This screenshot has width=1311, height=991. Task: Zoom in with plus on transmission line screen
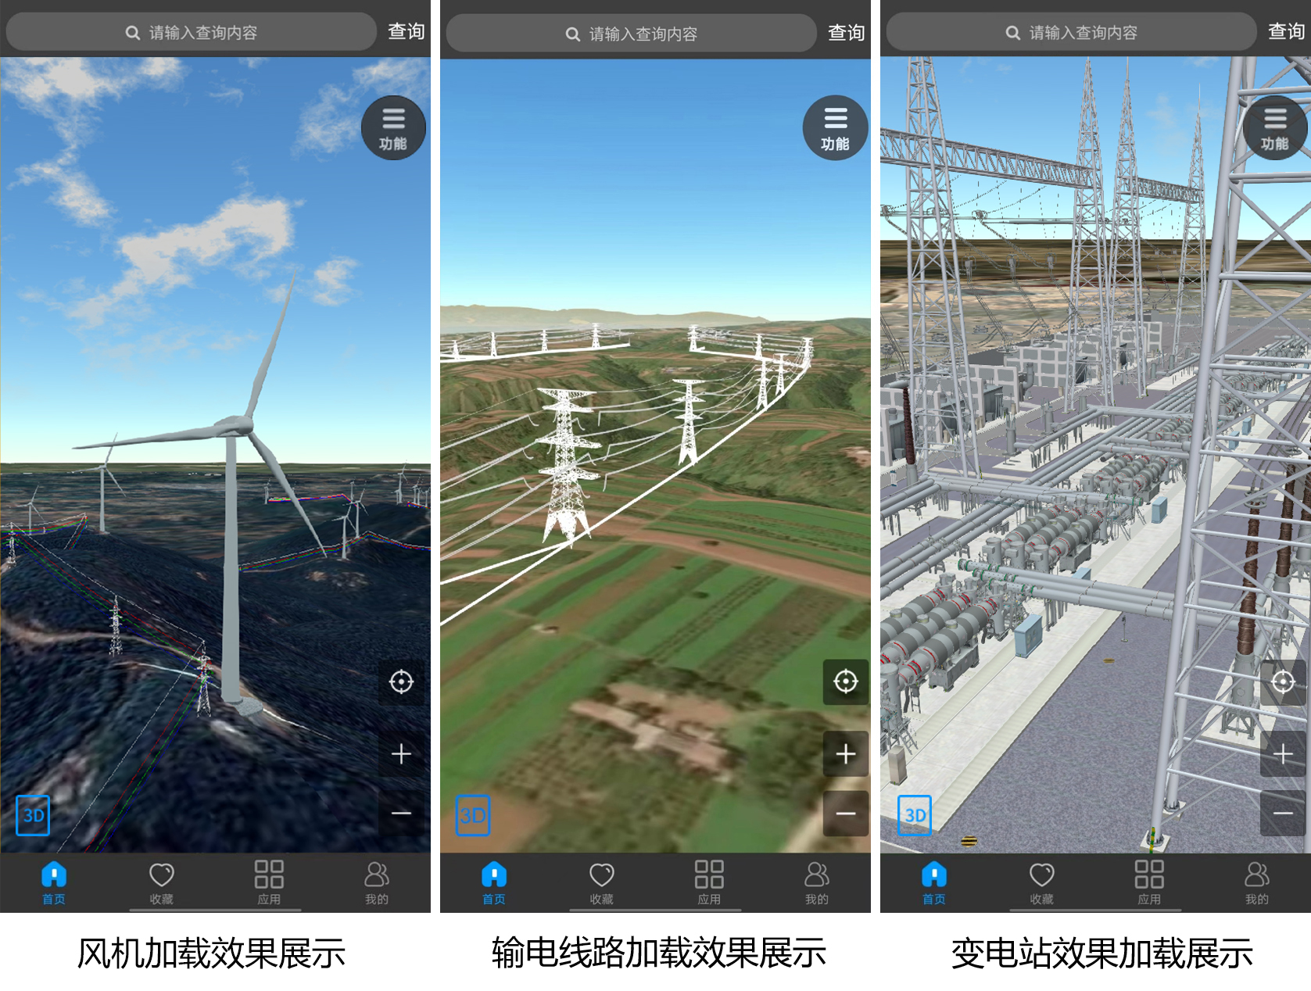[845, 754]
